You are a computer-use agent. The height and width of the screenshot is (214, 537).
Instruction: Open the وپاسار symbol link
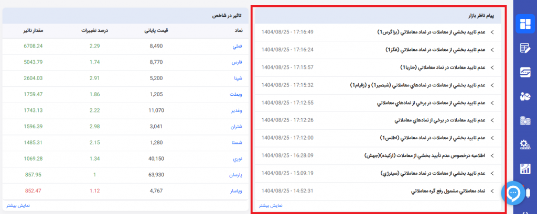tap(236, 191)
